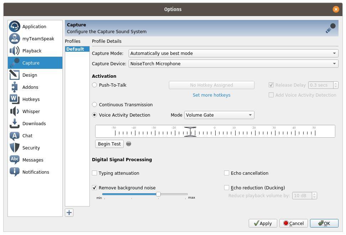
Task: Select Continuous Transmission activation
Action: click(94, 105)
